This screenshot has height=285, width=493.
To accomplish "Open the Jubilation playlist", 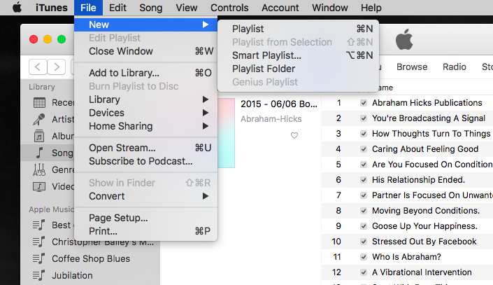I will [72, 276].
